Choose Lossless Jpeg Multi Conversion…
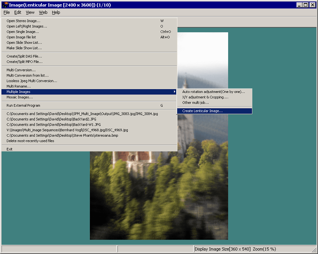Screen dimensions: 318x254 pos(89,81)
